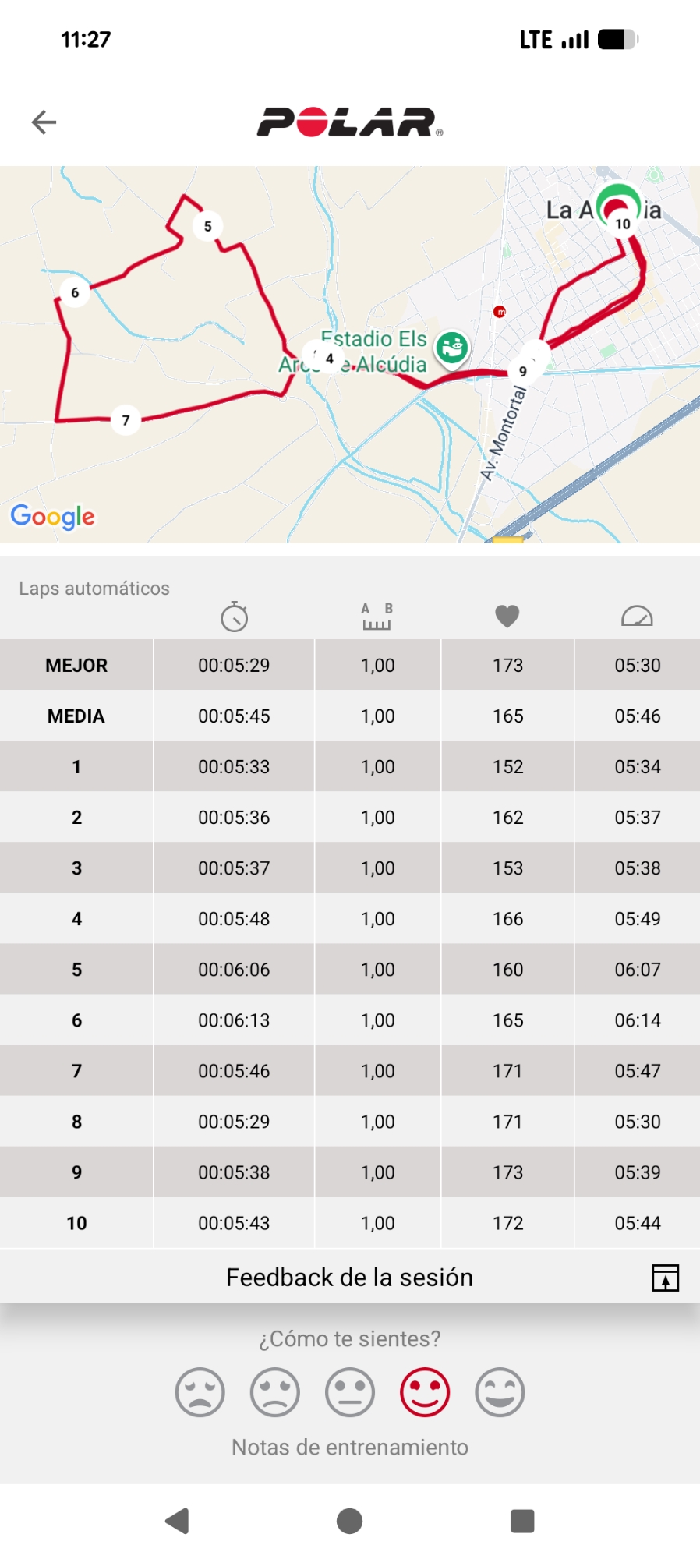Screen dimensions: 700x1559
Task: Tap the speedometer pace column icon
Action: (637, 617)
